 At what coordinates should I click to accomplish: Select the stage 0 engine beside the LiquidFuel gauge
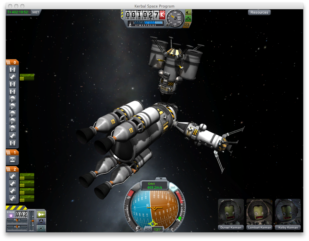point(12,77)
